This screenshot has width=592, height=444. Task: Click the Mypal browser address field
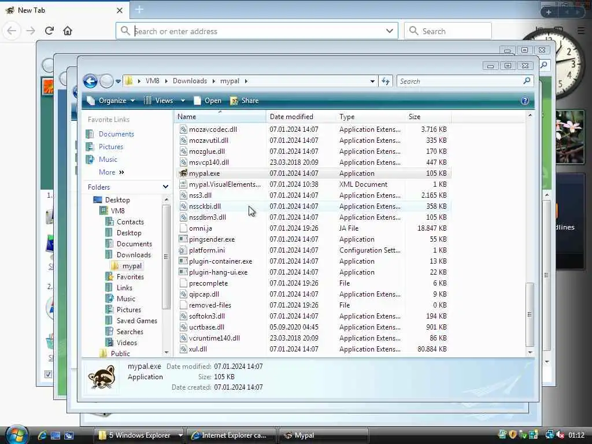[x=257, y=31]
